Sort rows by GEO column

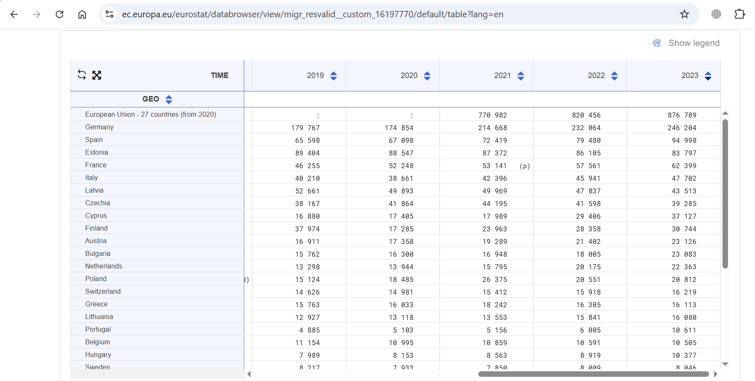click(169, 99)
